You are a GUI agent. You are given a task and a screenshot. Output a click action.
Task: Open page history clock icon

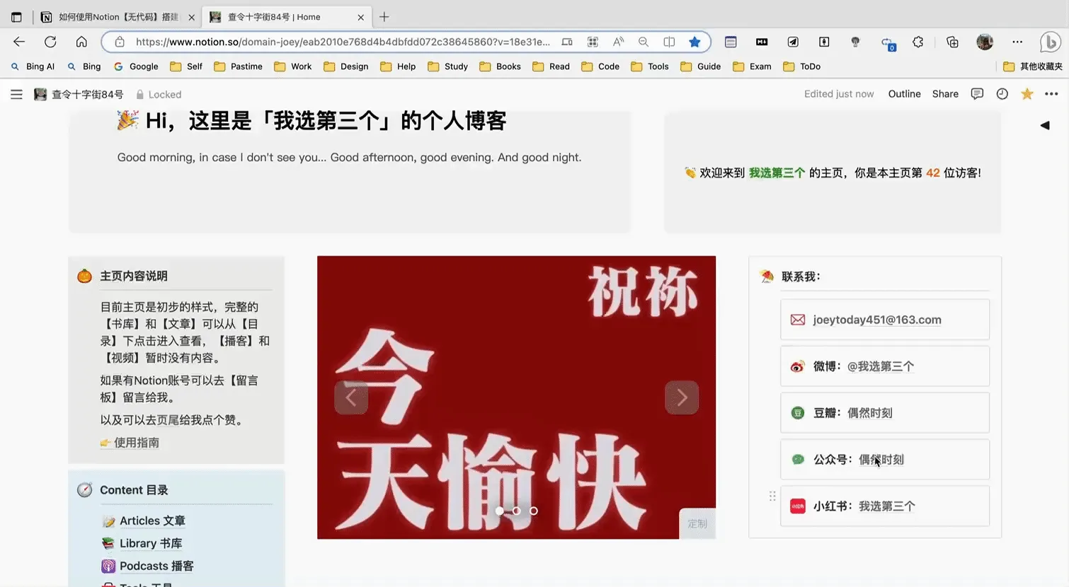tap(1002, 94)
